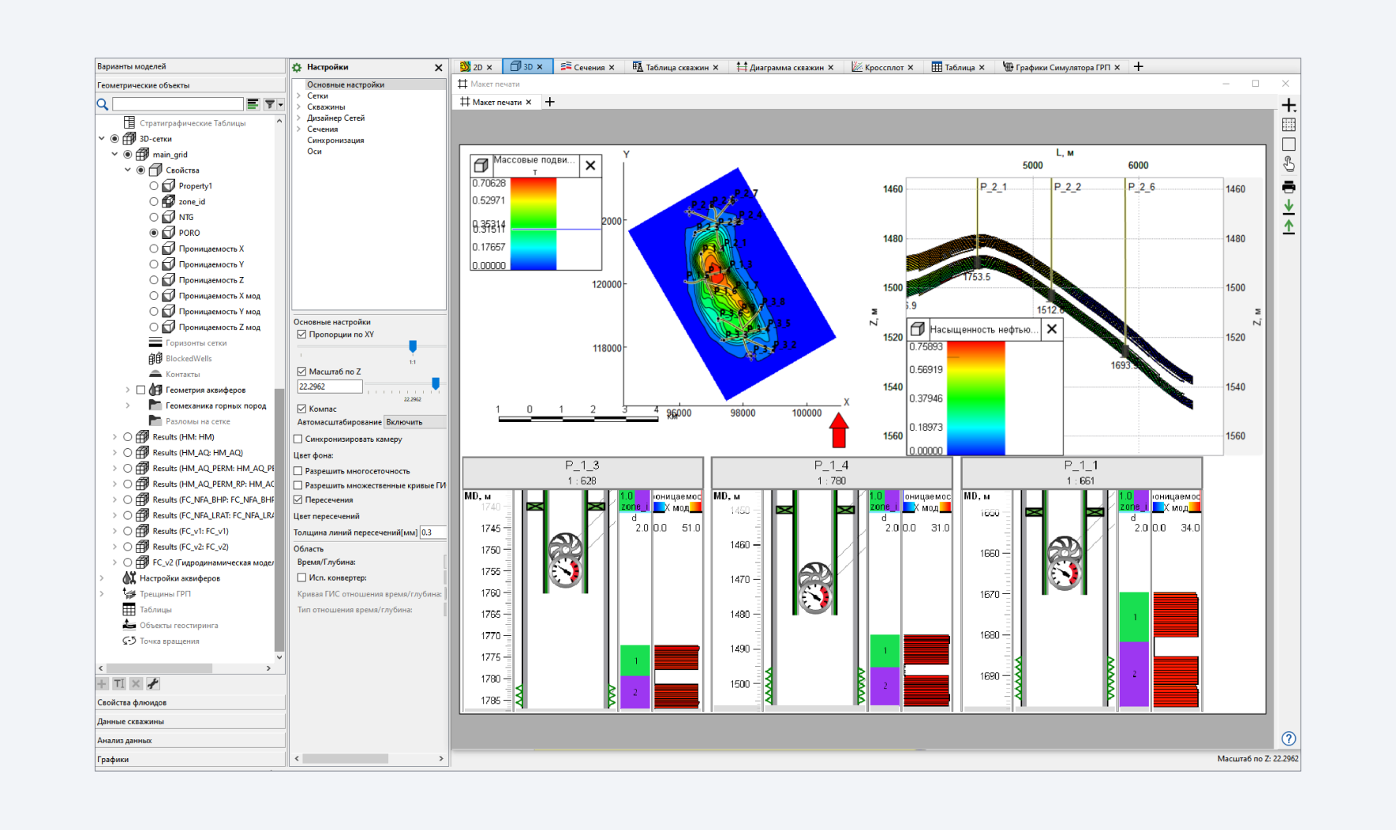1396x830 pixels.
Task: Open the Данные скважины section
Action: tap(189, 721)
